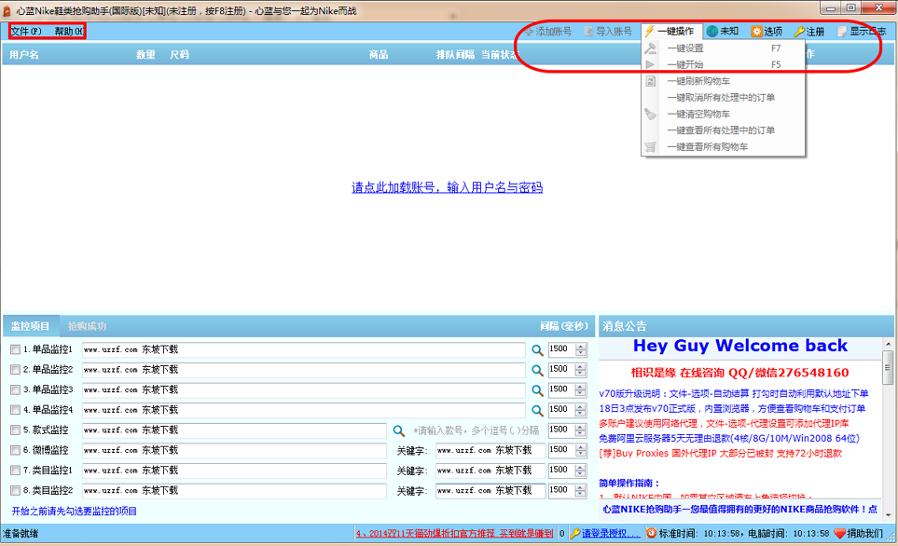Screen dimensions: 898x546
Task: Click the search magnifier for 单品监控4
Action: coord(537,410)
